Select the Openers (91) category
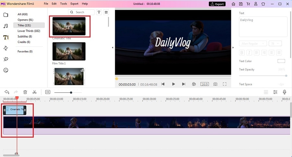 [25, 20]
